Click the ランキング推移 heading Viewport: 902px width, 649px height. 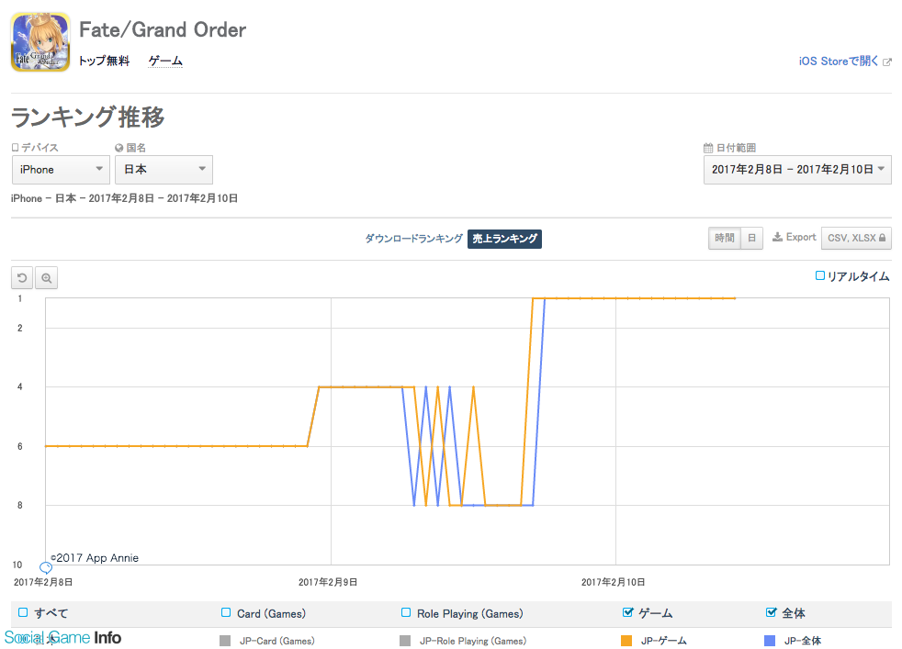(x=87, y=117)
